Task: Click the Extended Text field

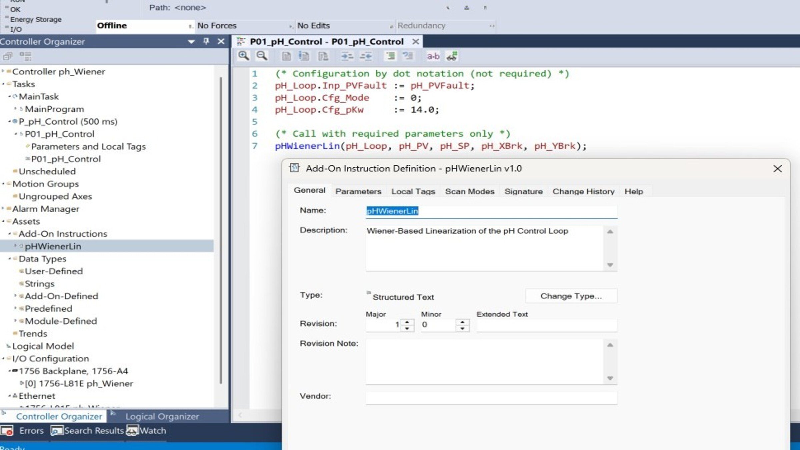Action: (547, 325)
